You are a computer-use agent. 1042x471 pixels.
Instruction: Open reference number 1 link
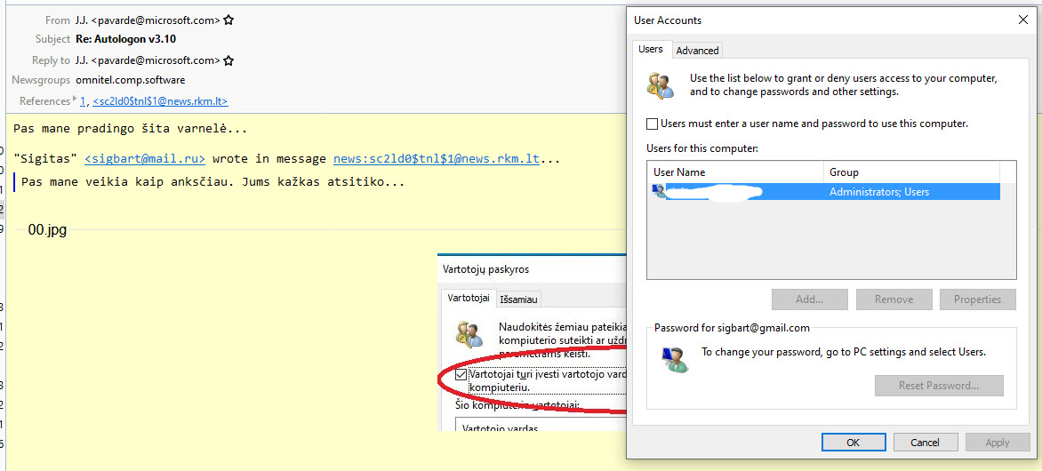click(84, 101)
